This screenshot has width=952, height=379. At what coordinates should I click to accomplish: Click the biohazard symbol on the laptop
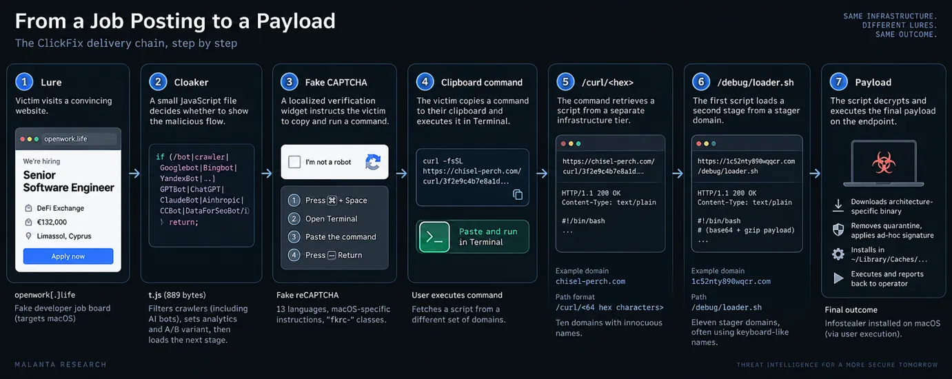882,163
